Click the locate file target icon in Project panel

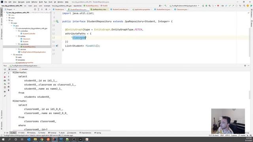[x=35, y=9]
